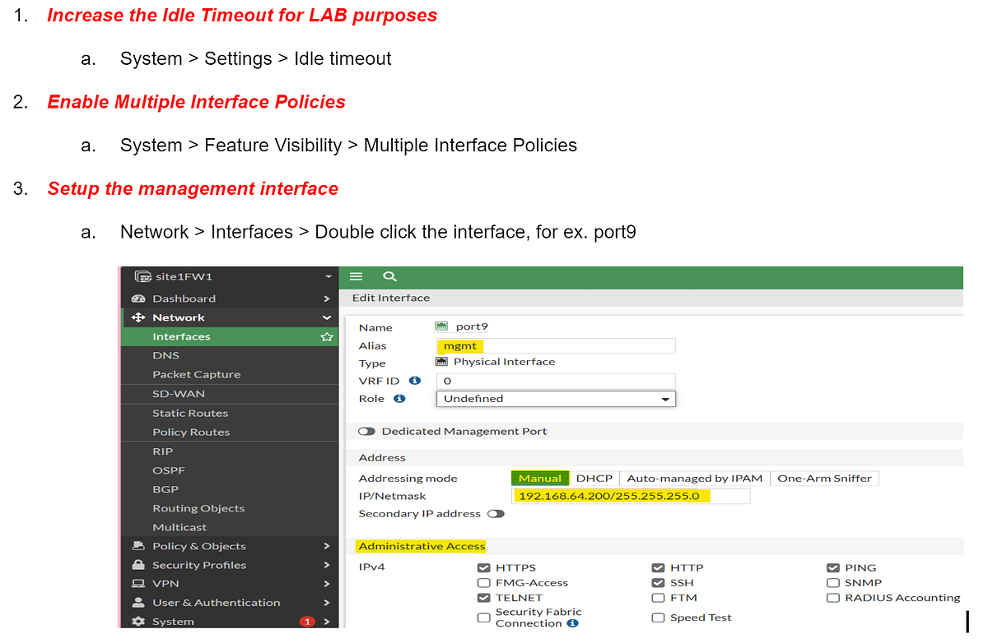Open the Packet Capture menu item
The height and width of the screenshot is (643, 988).
point(230,374)
